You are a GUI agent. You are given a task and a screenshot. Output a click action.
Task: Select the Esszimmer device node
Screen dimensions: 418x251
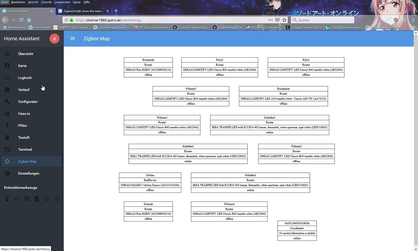coord(284,96)
